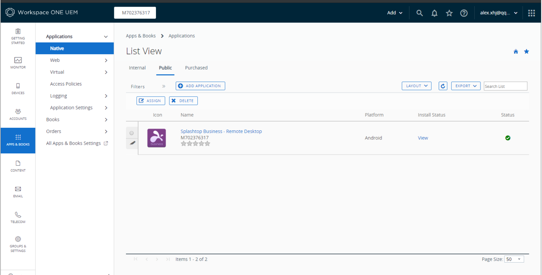Open the help question mark icon
The image size is (542, 275).
pyautogui.click(x=464, y=13)
